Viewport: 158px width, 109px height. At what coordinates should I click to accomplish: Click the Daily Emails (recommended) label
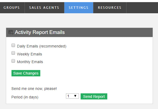pyautogui.click(x=42, y=46)
